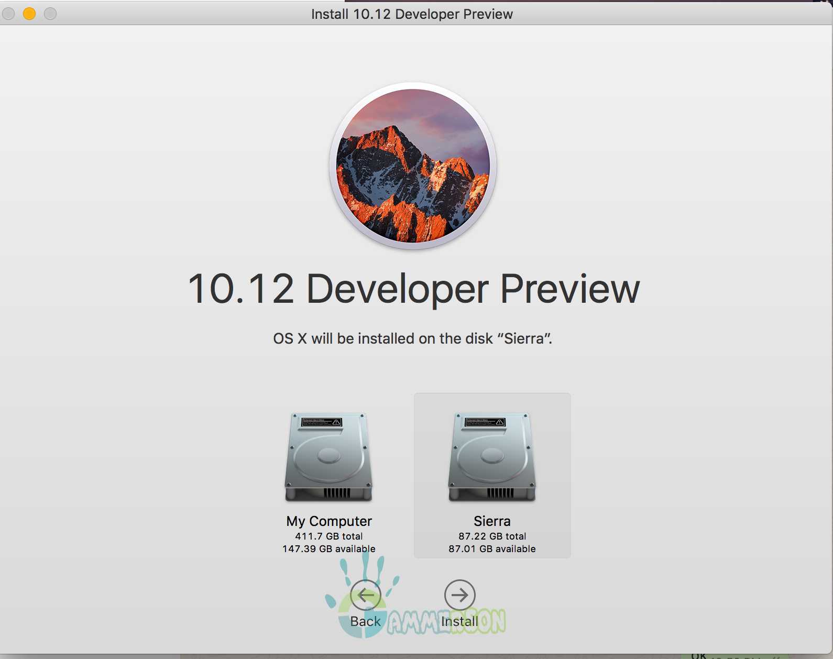Click the Install right-arrow circle icon
The image size is (833, 659).
(459, 595)
